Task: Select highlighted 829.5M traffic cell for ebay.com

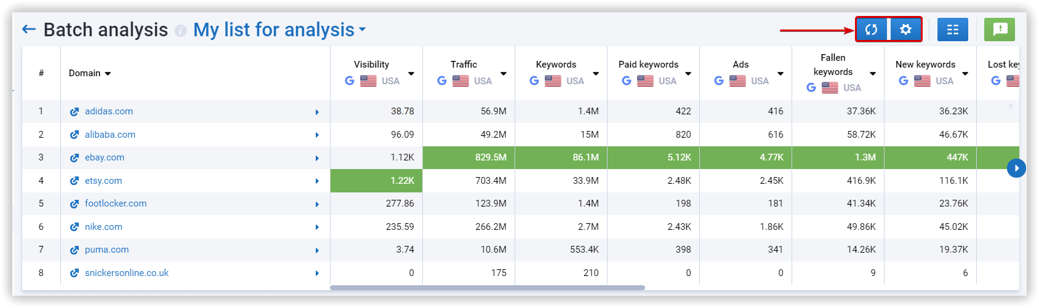Action: (469, 157)
